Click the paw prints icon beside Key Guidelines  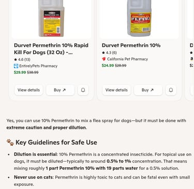point(10,143)
